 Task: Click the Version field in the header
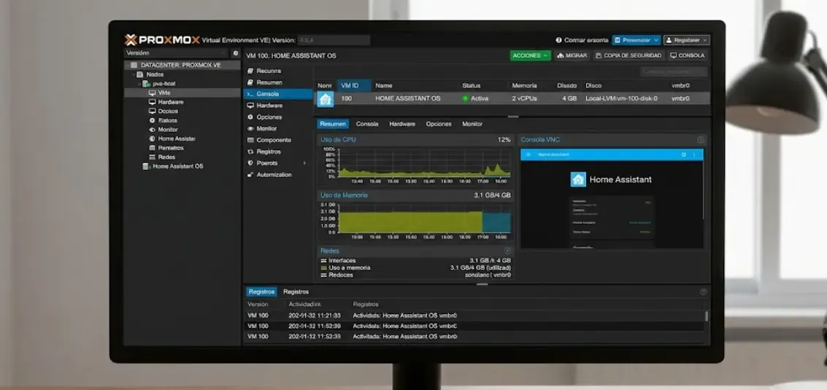coord(334,40)
